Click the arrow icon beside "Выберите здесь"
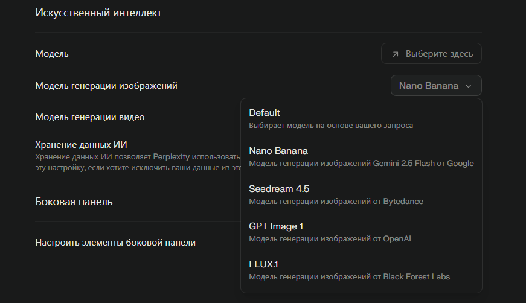526x303 pixels. (x=396, y=54)
